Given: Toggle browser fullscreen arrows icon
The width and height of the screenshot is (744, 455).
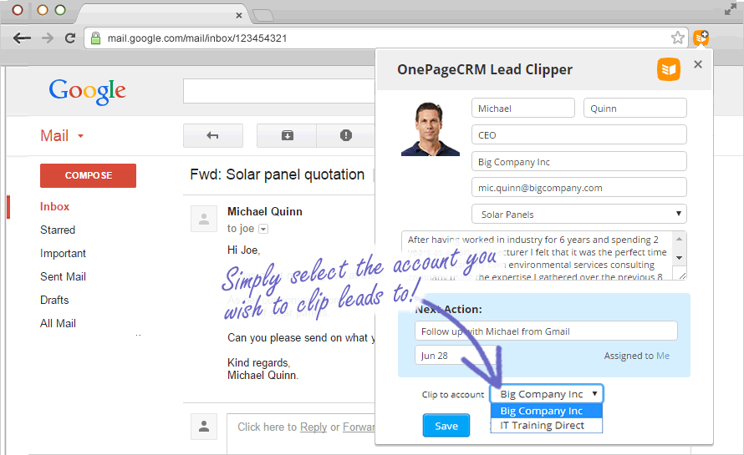Looking at the screenshot, I should click(731, 9).
